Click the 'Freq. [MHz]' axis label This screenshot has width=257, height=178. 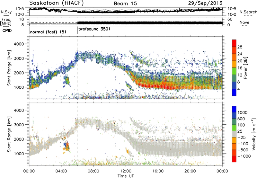[x=6, y=22]
